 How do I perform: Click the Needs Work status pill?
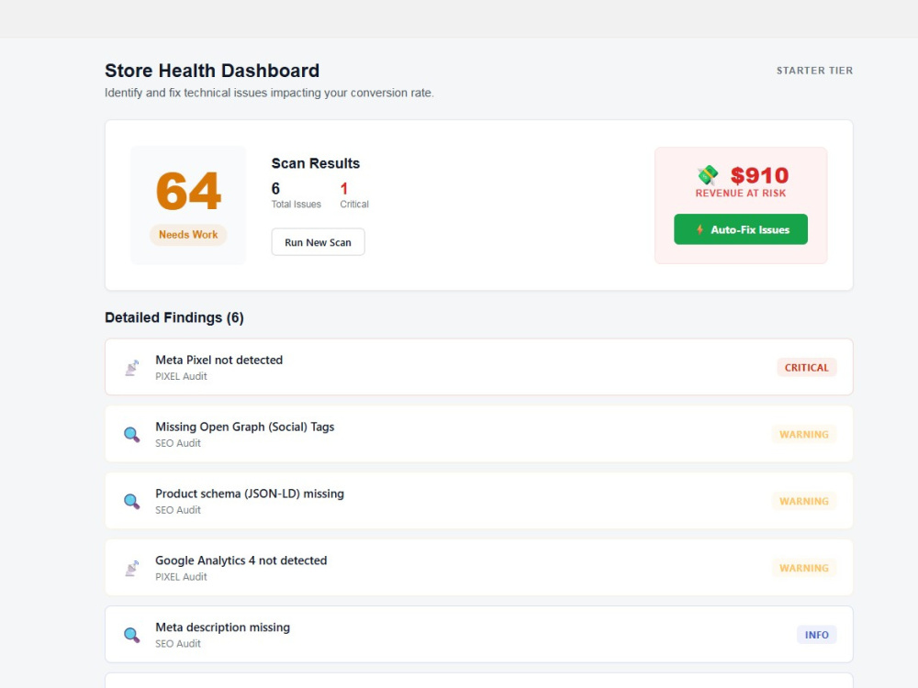click(x=188, y=235)
